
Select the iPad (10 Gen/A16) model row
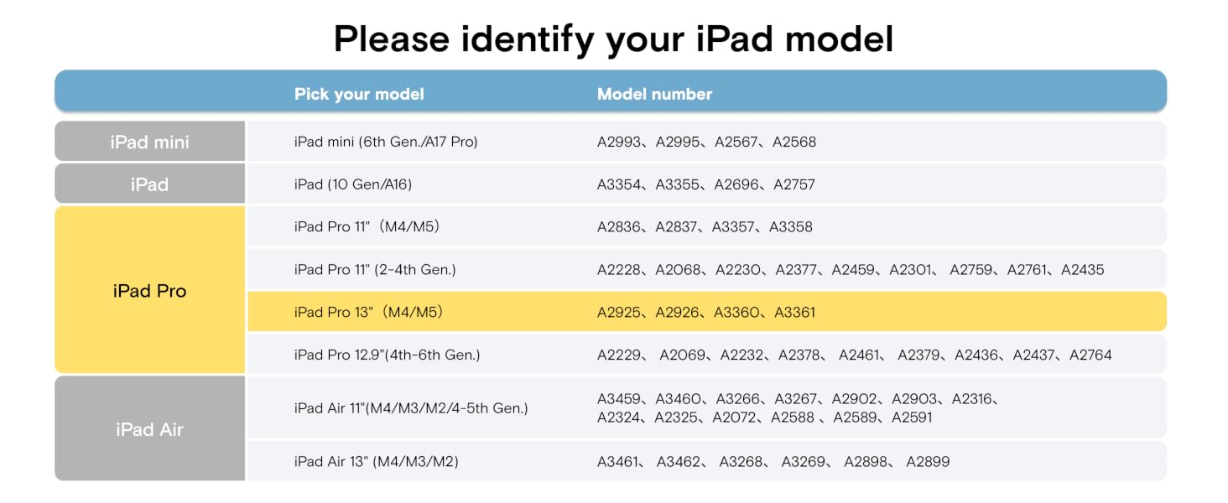click(706, 184)
